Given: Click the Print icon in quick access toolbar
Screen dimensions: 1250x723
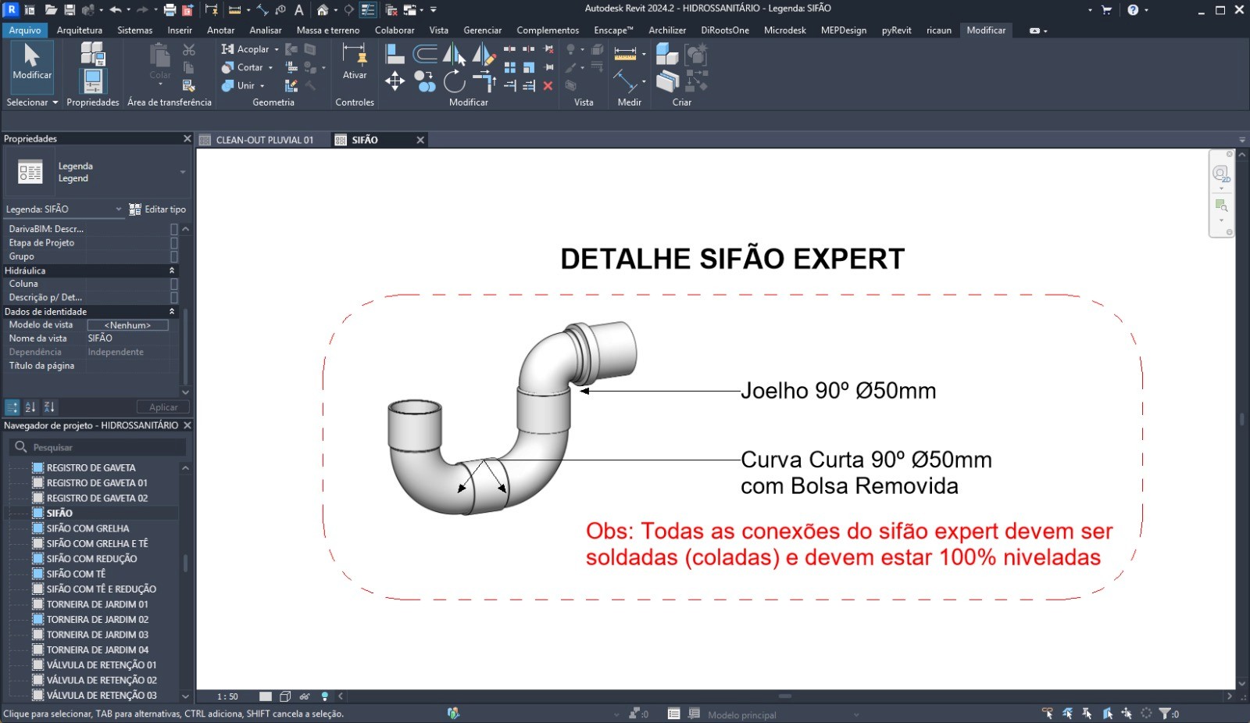Looking at the screenshot, I should 170,10.
